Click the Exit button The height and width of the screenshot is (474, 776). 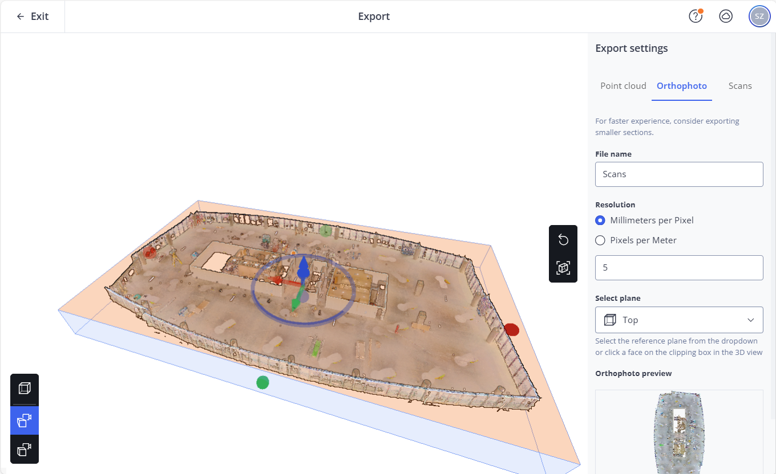33,17
